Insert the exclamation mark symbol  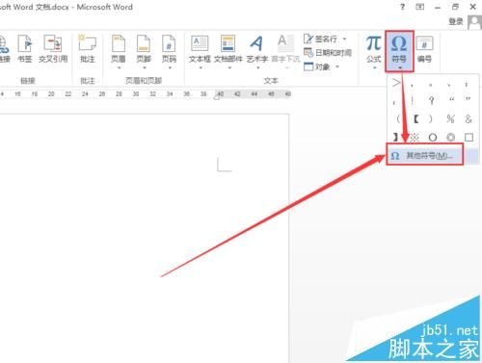(x=413, y=101)
